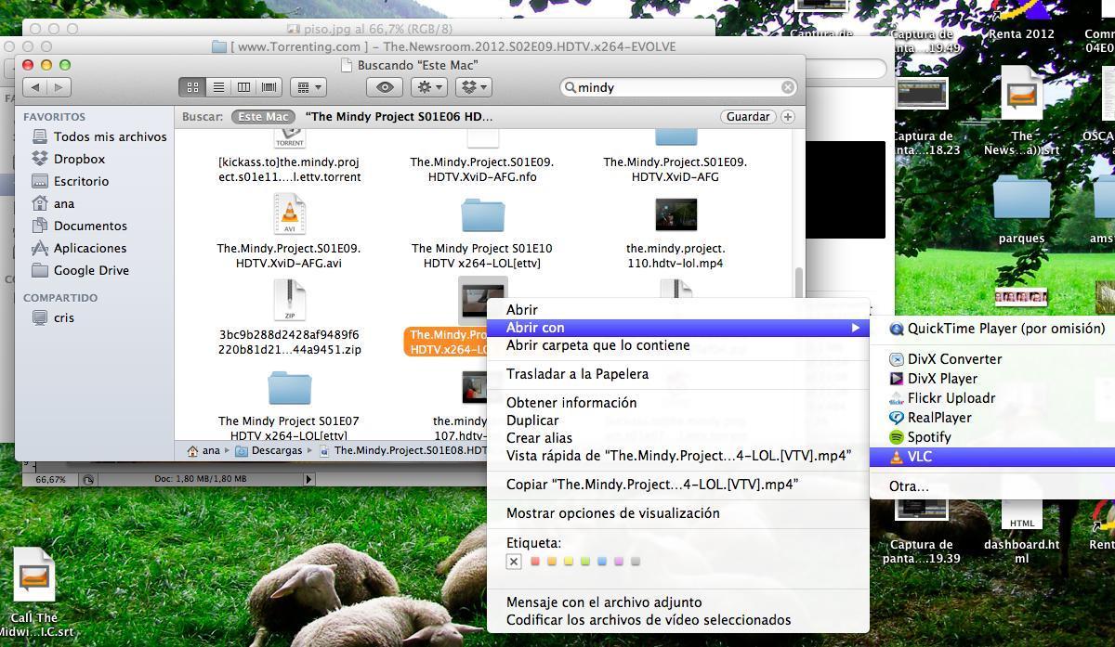Switch Finder to Cover Flow view
Viewport: 1115px width, 647px height.
(269, 87)
